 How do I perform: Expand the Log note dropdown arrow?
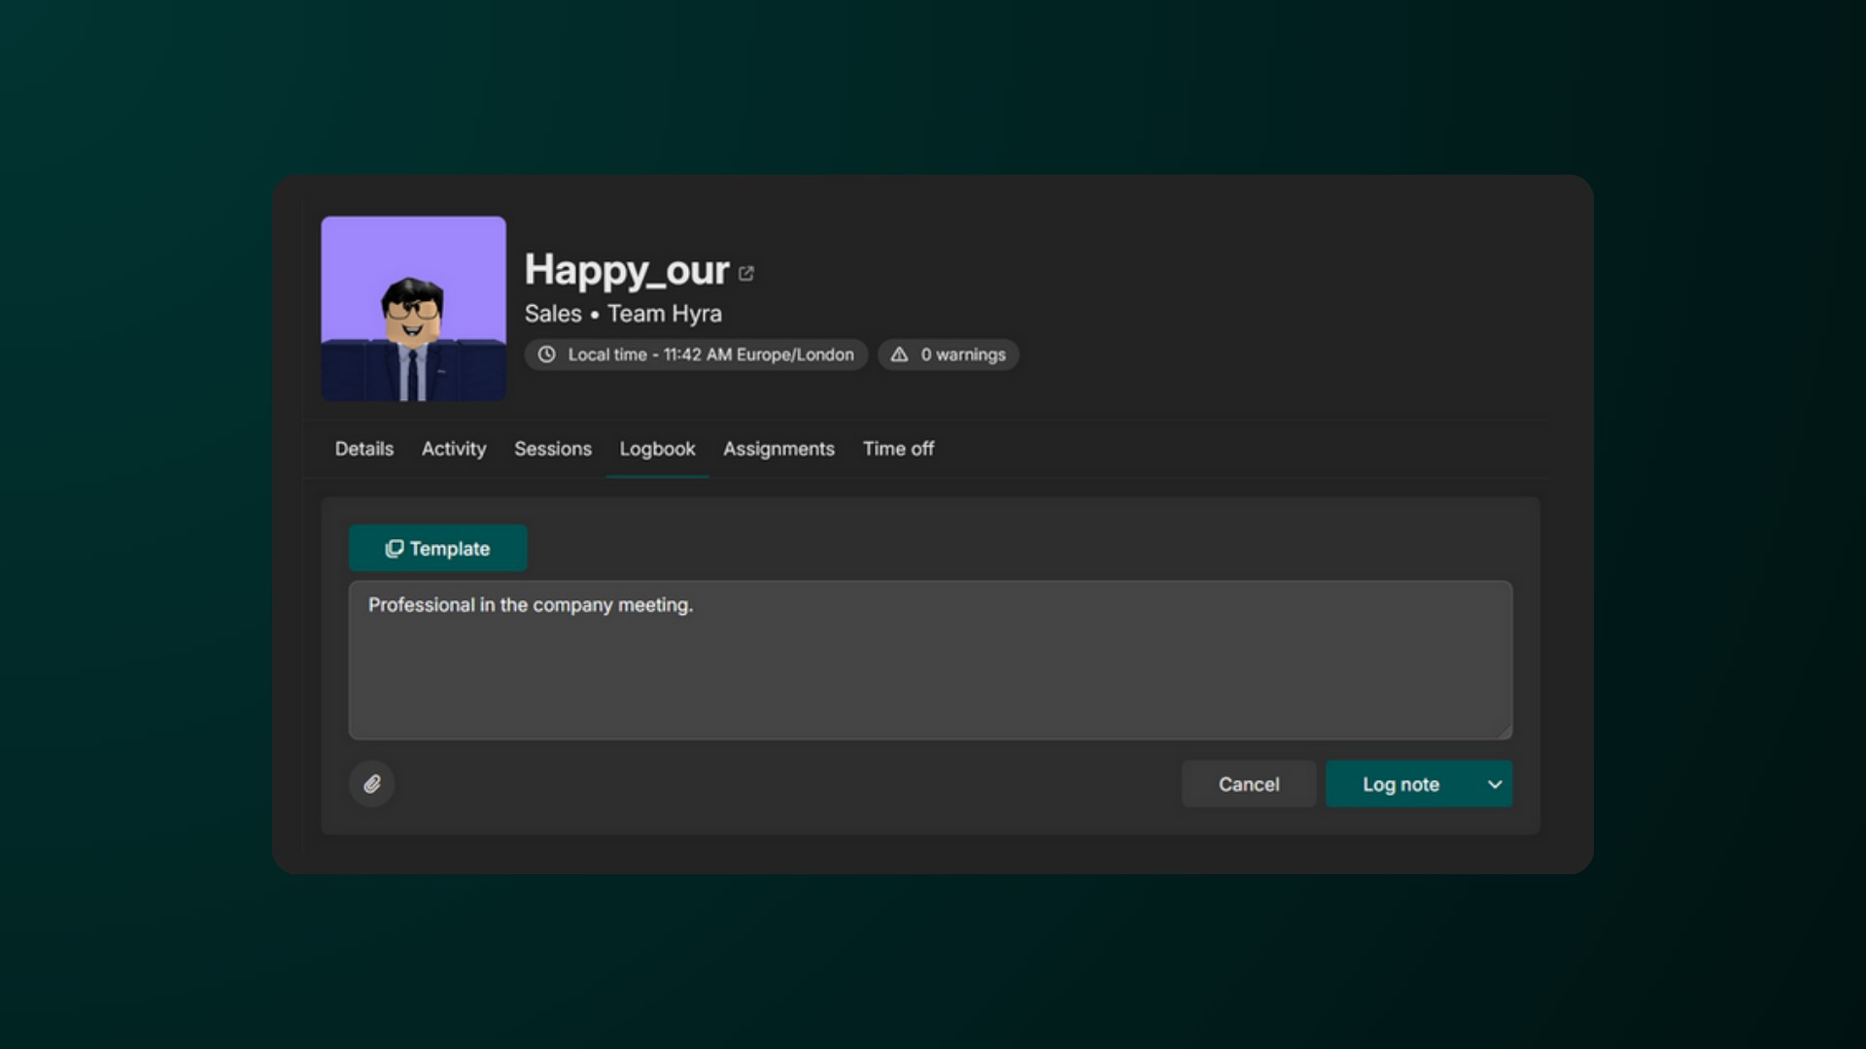1495,784
